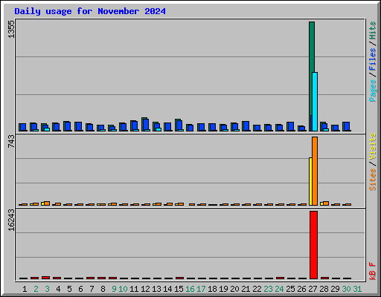Click the red KB bar on day 27

click(313, 245)
